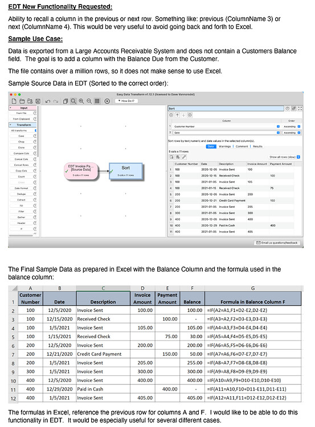
Task: Switch to the Comment tab
Action: point(242,146)
